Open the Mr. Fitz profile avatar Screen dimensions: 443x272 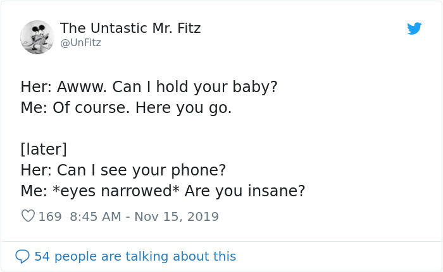pyautogui.click(x=37, y=37)
